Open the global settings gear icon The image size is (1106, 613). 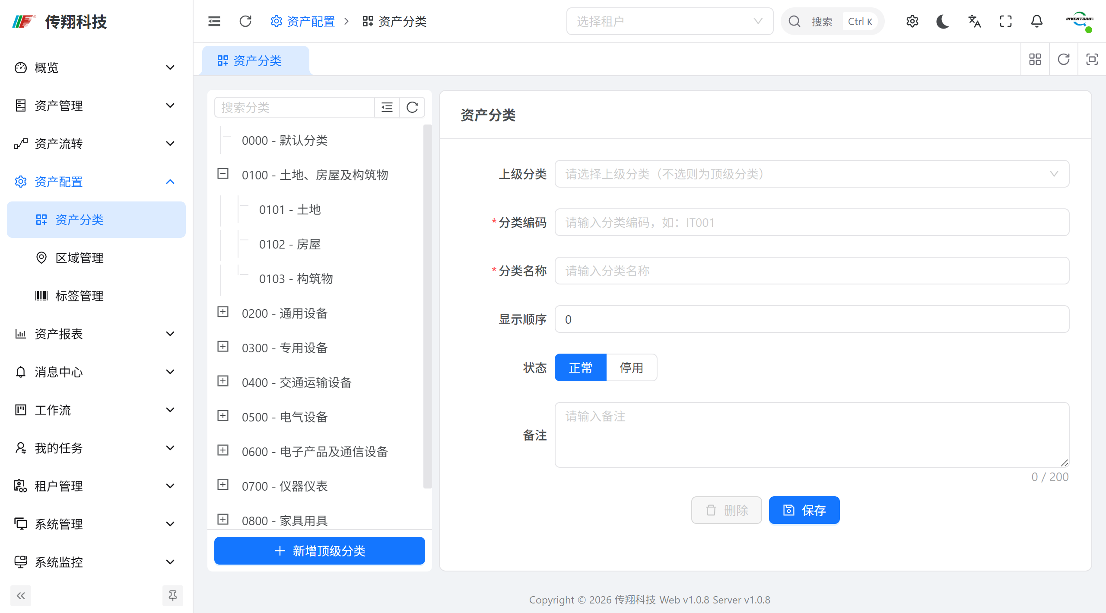pos(912,21)
